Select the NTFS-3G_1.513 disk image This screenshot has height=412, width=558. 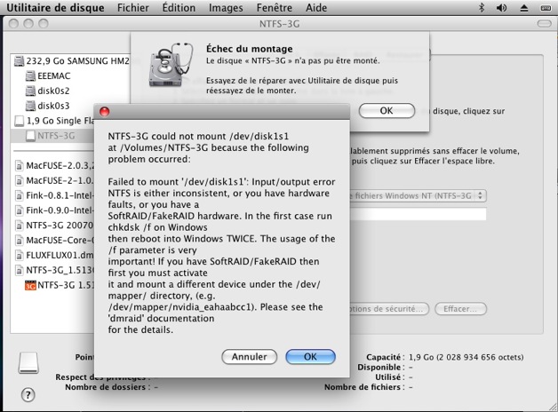coord(54,270)
